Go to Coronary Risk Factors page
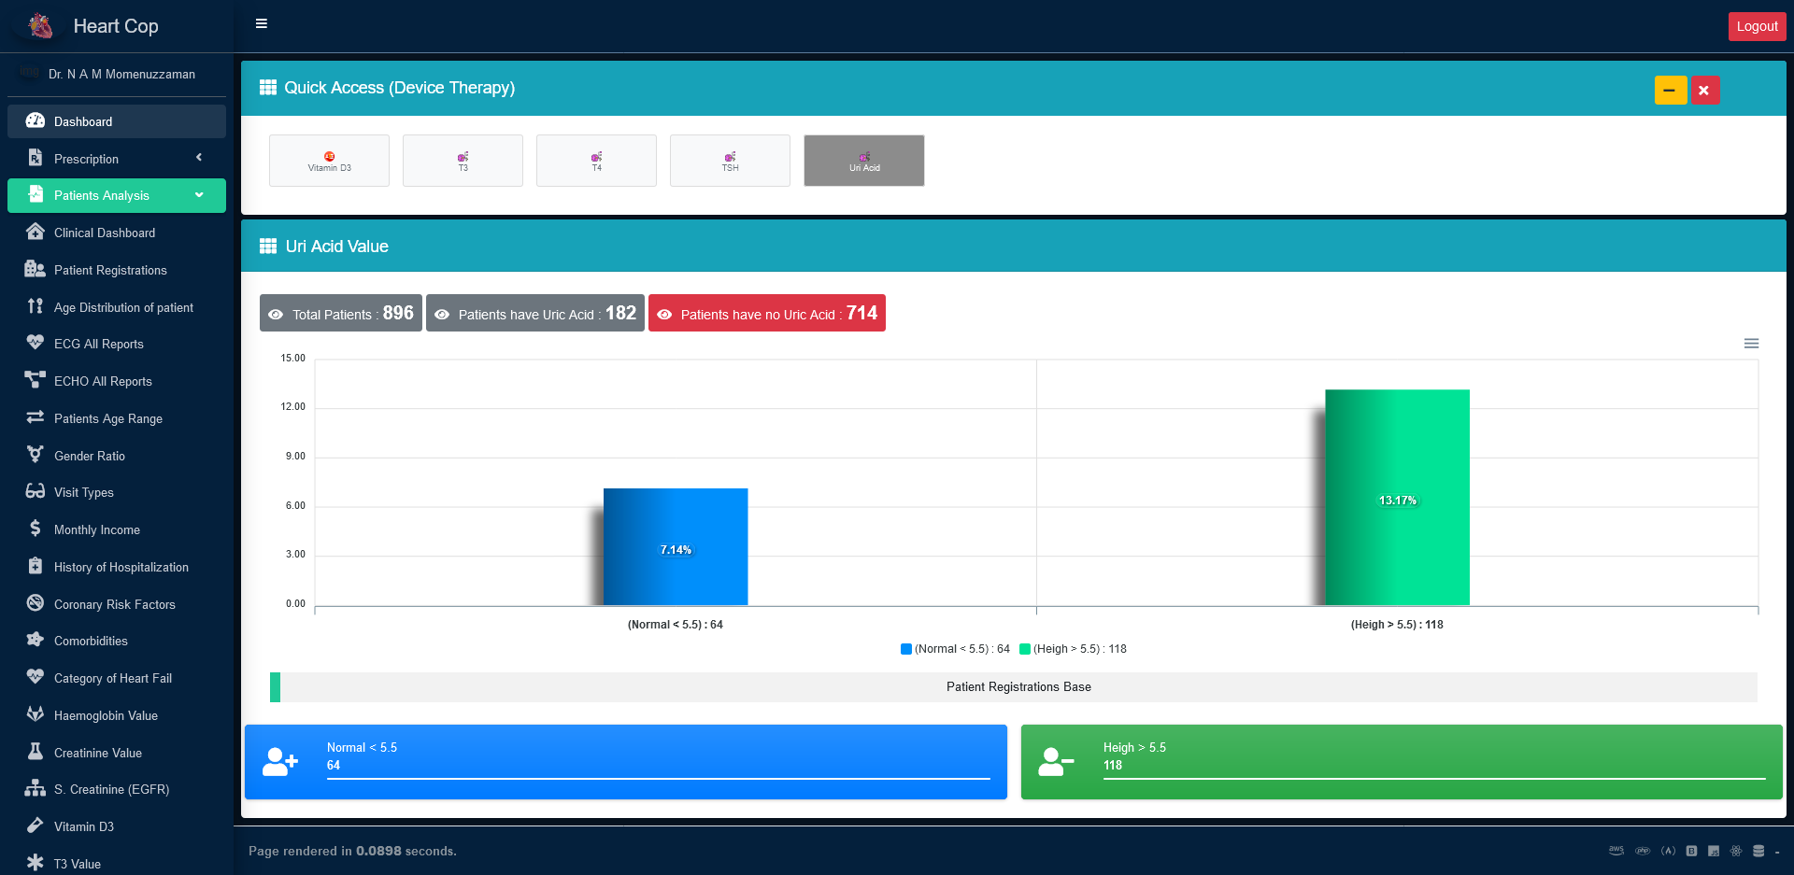Viewport: 1794px width, 875px height. click(x=115, y=604)
